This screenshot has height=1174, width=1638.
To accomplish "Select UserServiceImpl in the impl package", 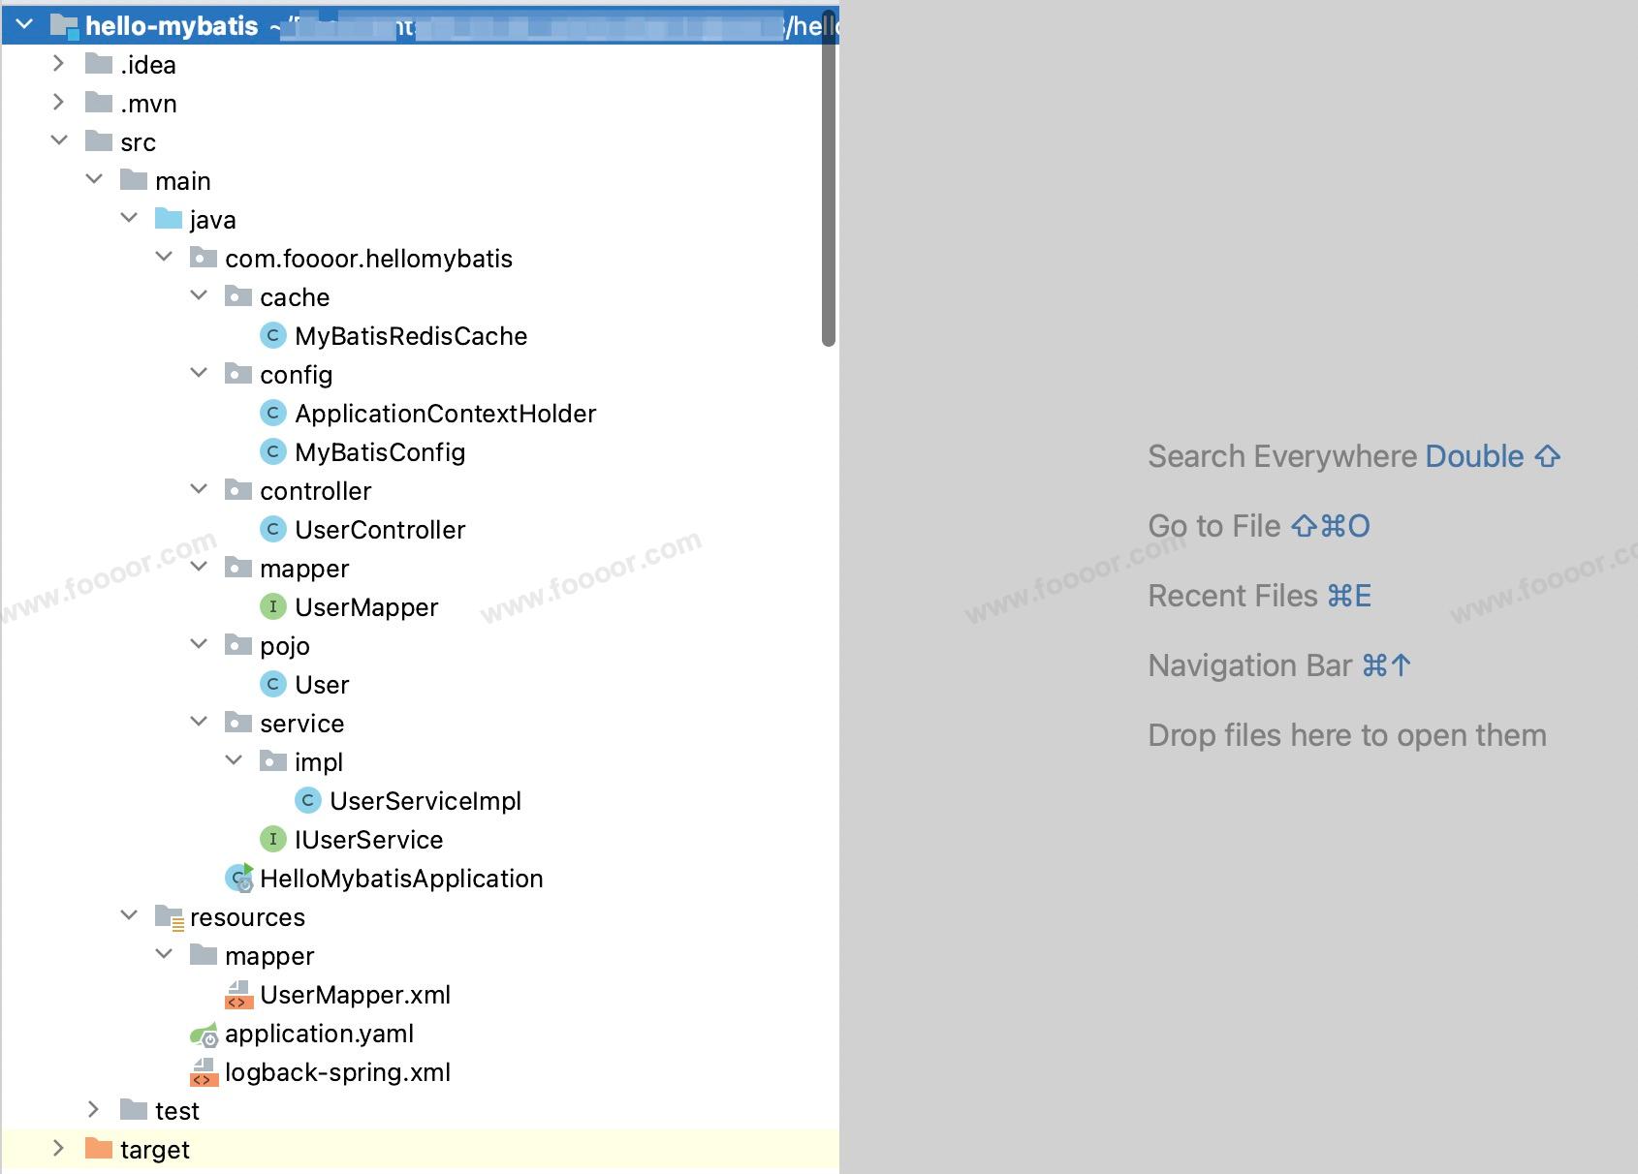I will pyautogui.click(x=425, y=801).
